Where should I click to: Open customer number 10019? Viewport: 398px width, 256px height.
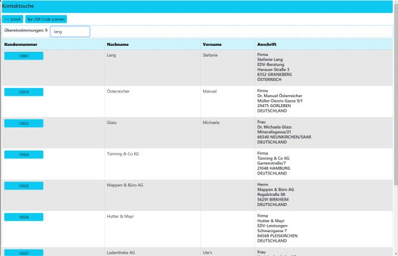24,92
